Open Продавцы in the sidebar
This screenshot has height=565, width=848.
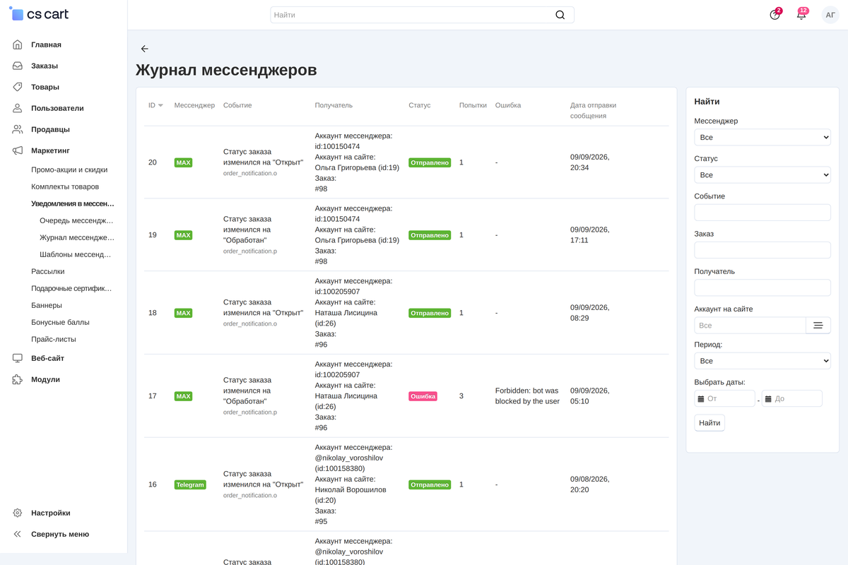pos(50,129)
